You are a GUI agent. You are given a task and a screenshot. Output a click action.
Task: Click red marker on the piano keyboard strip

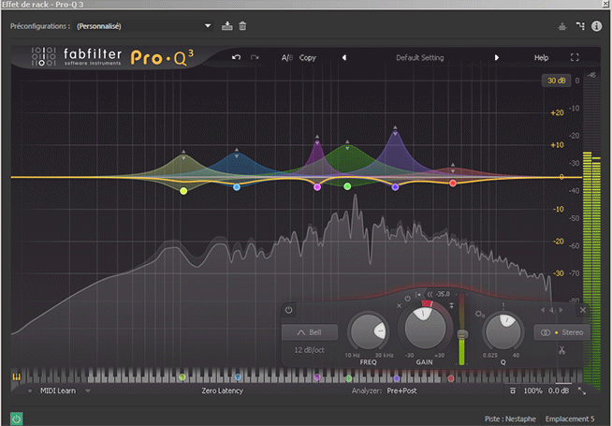coord(451,378)
